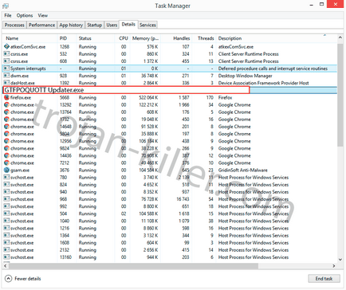The height and width of the screenshot is (290, 346).
Task: Click memory value 104 588 K
Action: point(148,214)
